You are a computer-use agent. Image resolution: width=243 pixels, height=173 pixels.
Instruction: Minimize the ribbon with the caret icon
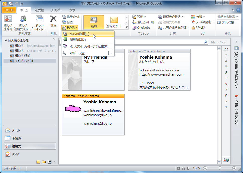click(233, 10)
